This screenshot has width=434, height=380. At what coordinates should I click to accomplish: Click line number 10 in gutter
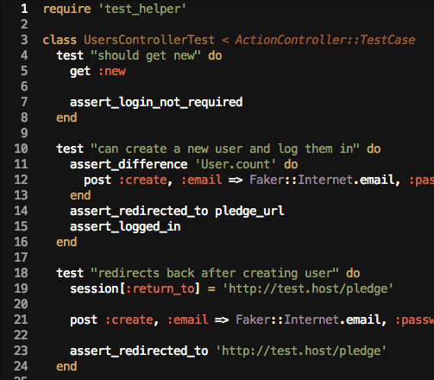(x=21, y=149)
